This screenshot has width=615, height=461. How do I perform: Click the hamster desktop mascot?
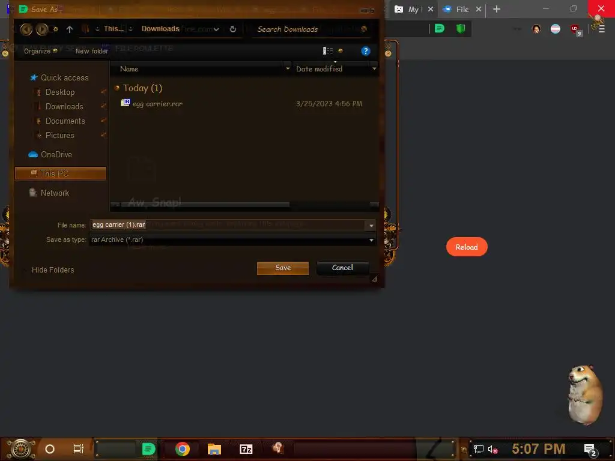coord(585,395)
